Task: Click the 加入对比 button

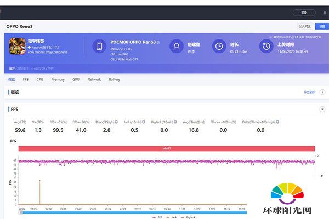Action: pyautogui.click(x=305, y=26)
